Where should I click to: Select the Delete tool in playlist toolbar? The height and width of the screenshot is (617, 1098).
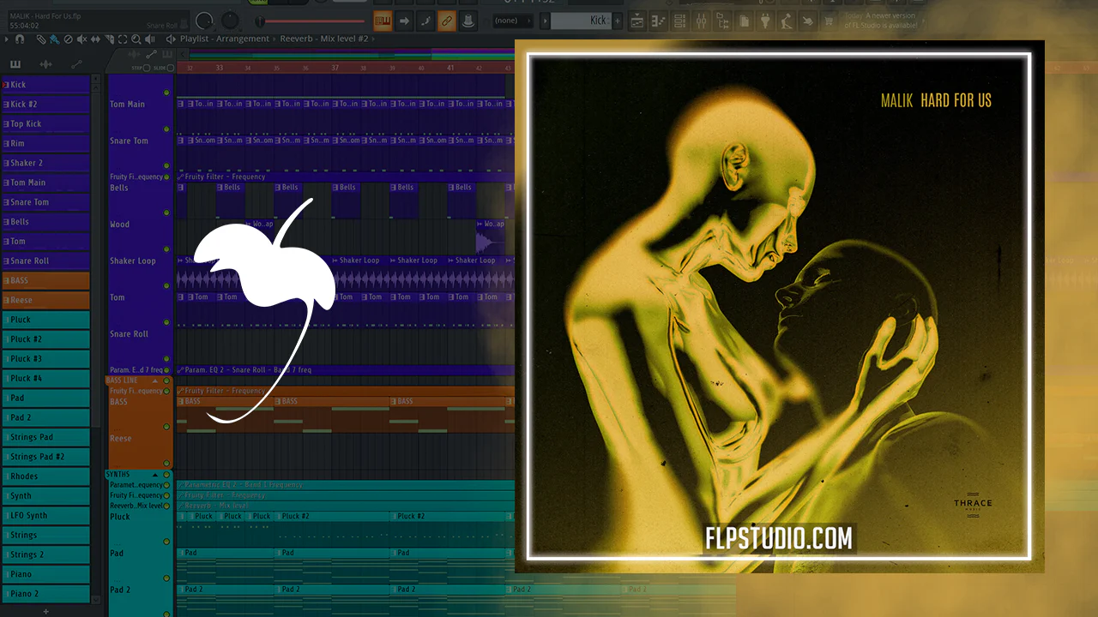[69, 39]
